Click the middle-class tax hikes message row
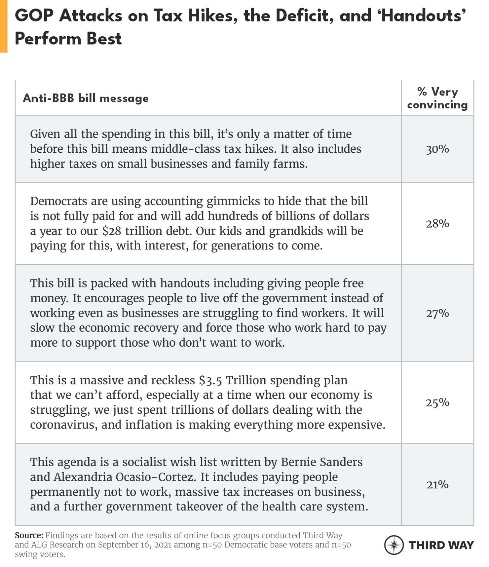Viewport: 489px width, 567px height. pyautogui.click(x=196, y=149)
